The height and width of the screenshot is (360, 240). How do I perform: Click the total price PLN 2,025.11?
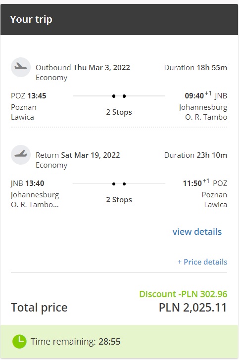tap(193, 308)
